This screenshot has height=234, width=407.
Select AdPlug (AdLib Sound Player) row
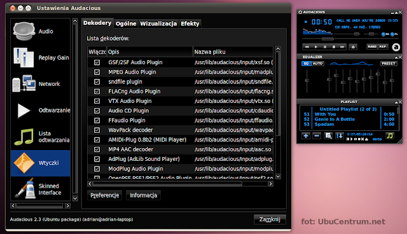[181, 159]
